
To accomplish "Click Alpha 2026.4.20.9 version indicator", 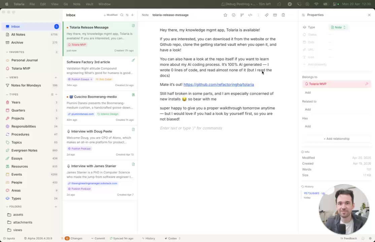I will pos(38,238).
